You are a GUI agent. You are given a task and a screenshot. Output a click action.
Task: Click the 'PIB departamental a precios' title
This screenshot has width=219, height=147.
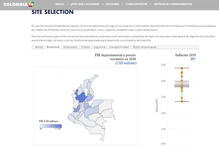pos(115,55)
